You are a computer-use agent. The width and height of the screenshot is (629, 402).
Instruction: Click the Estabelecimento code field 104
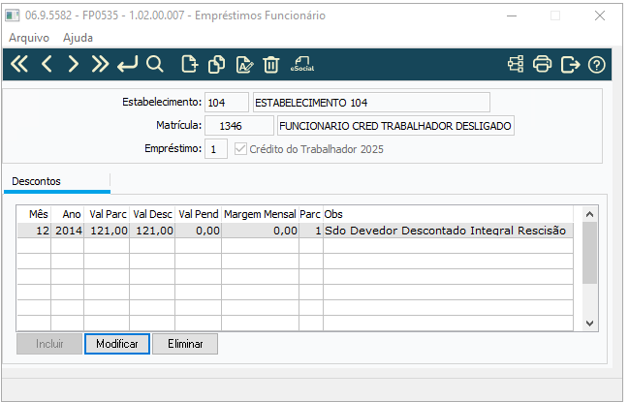click(227, 103)
